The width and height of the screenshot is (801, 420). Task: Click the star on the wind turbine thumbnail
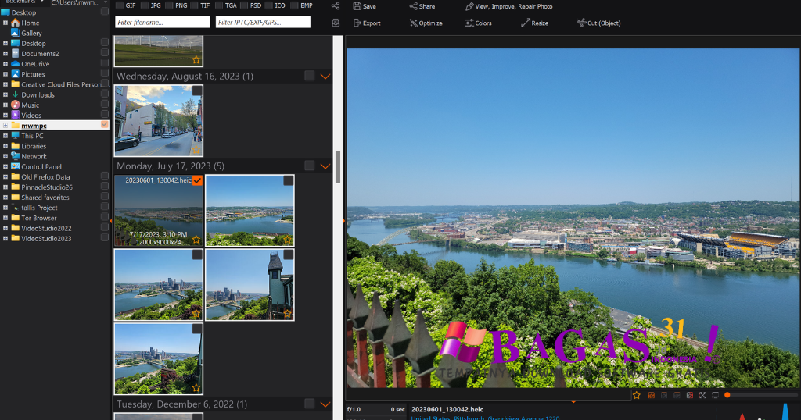click(x=196, y=60)
